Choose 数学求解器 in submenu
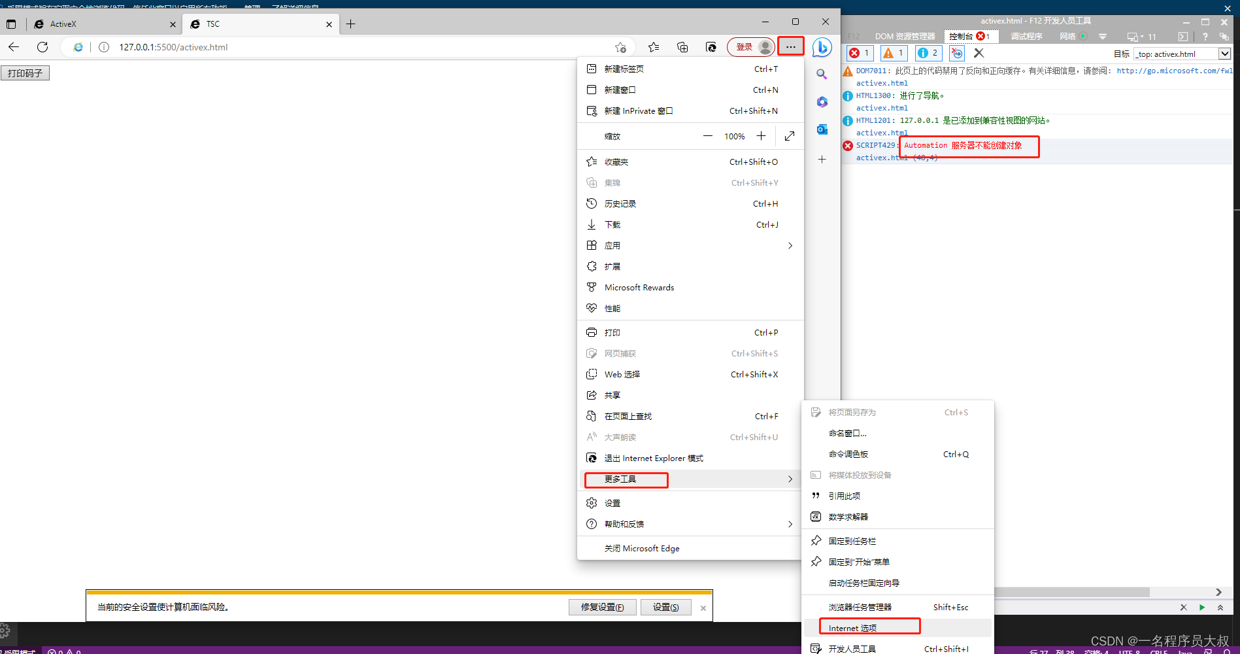This screenshot has height=654, width=1240. click(897, 517)
